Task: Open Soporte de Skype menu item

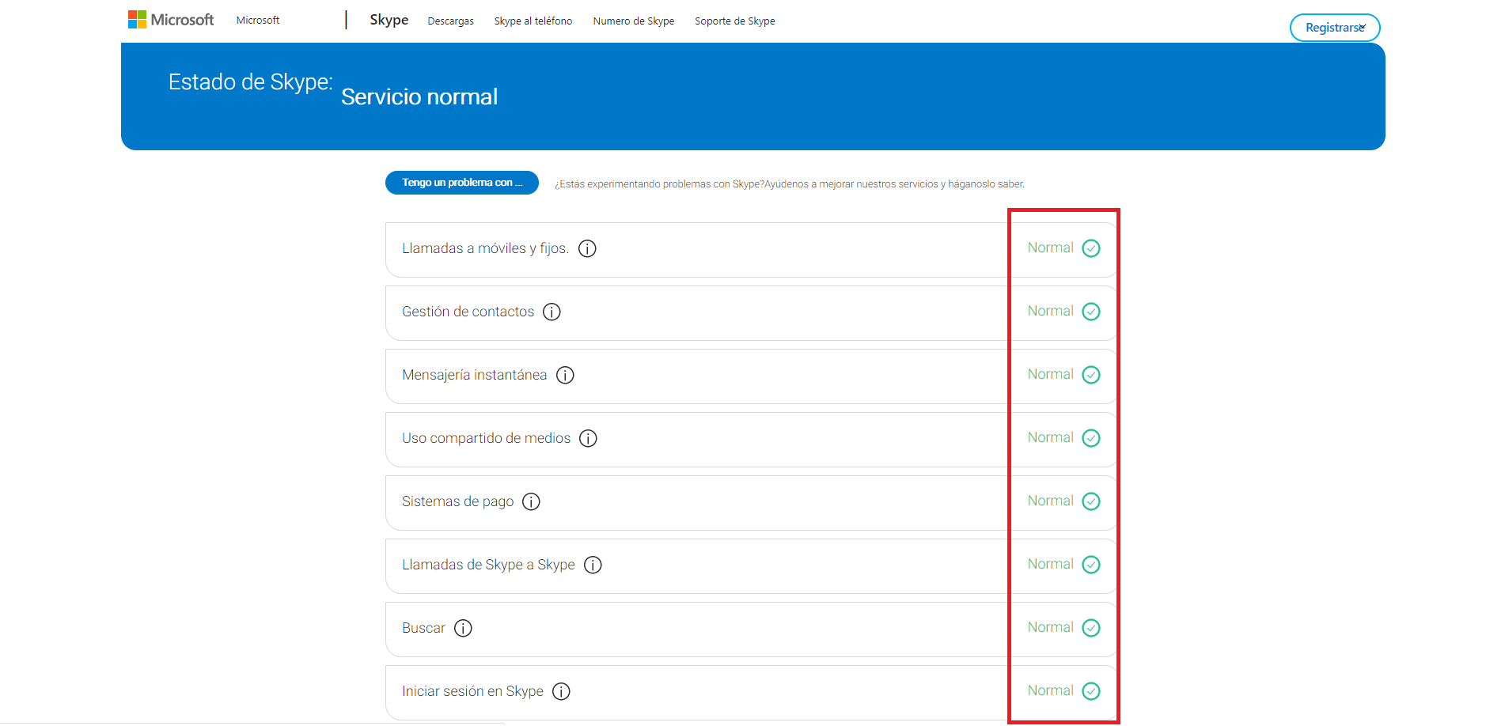Action: pos(735,21)
